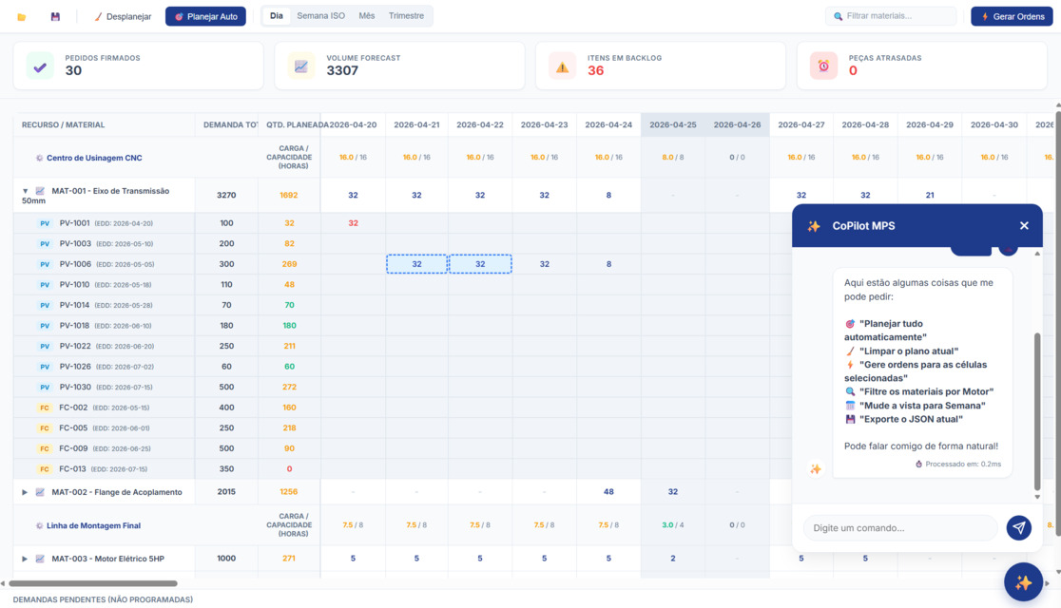This screenshot has height=608, width=1061.
Task: Click the Desplanejar button
Action: (123, 16)
